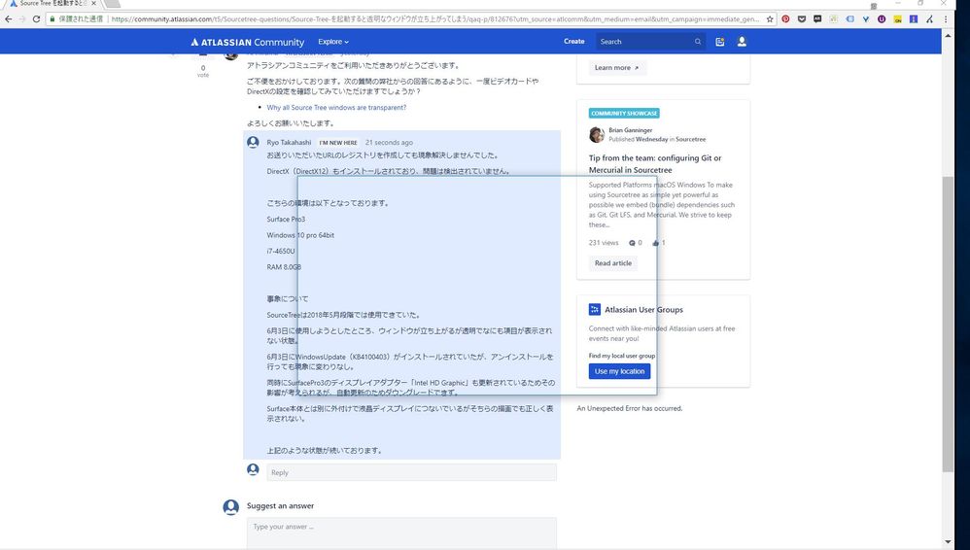Click the '0 vote' counter
Screen dimensions: 970x550
coord(203,71)
